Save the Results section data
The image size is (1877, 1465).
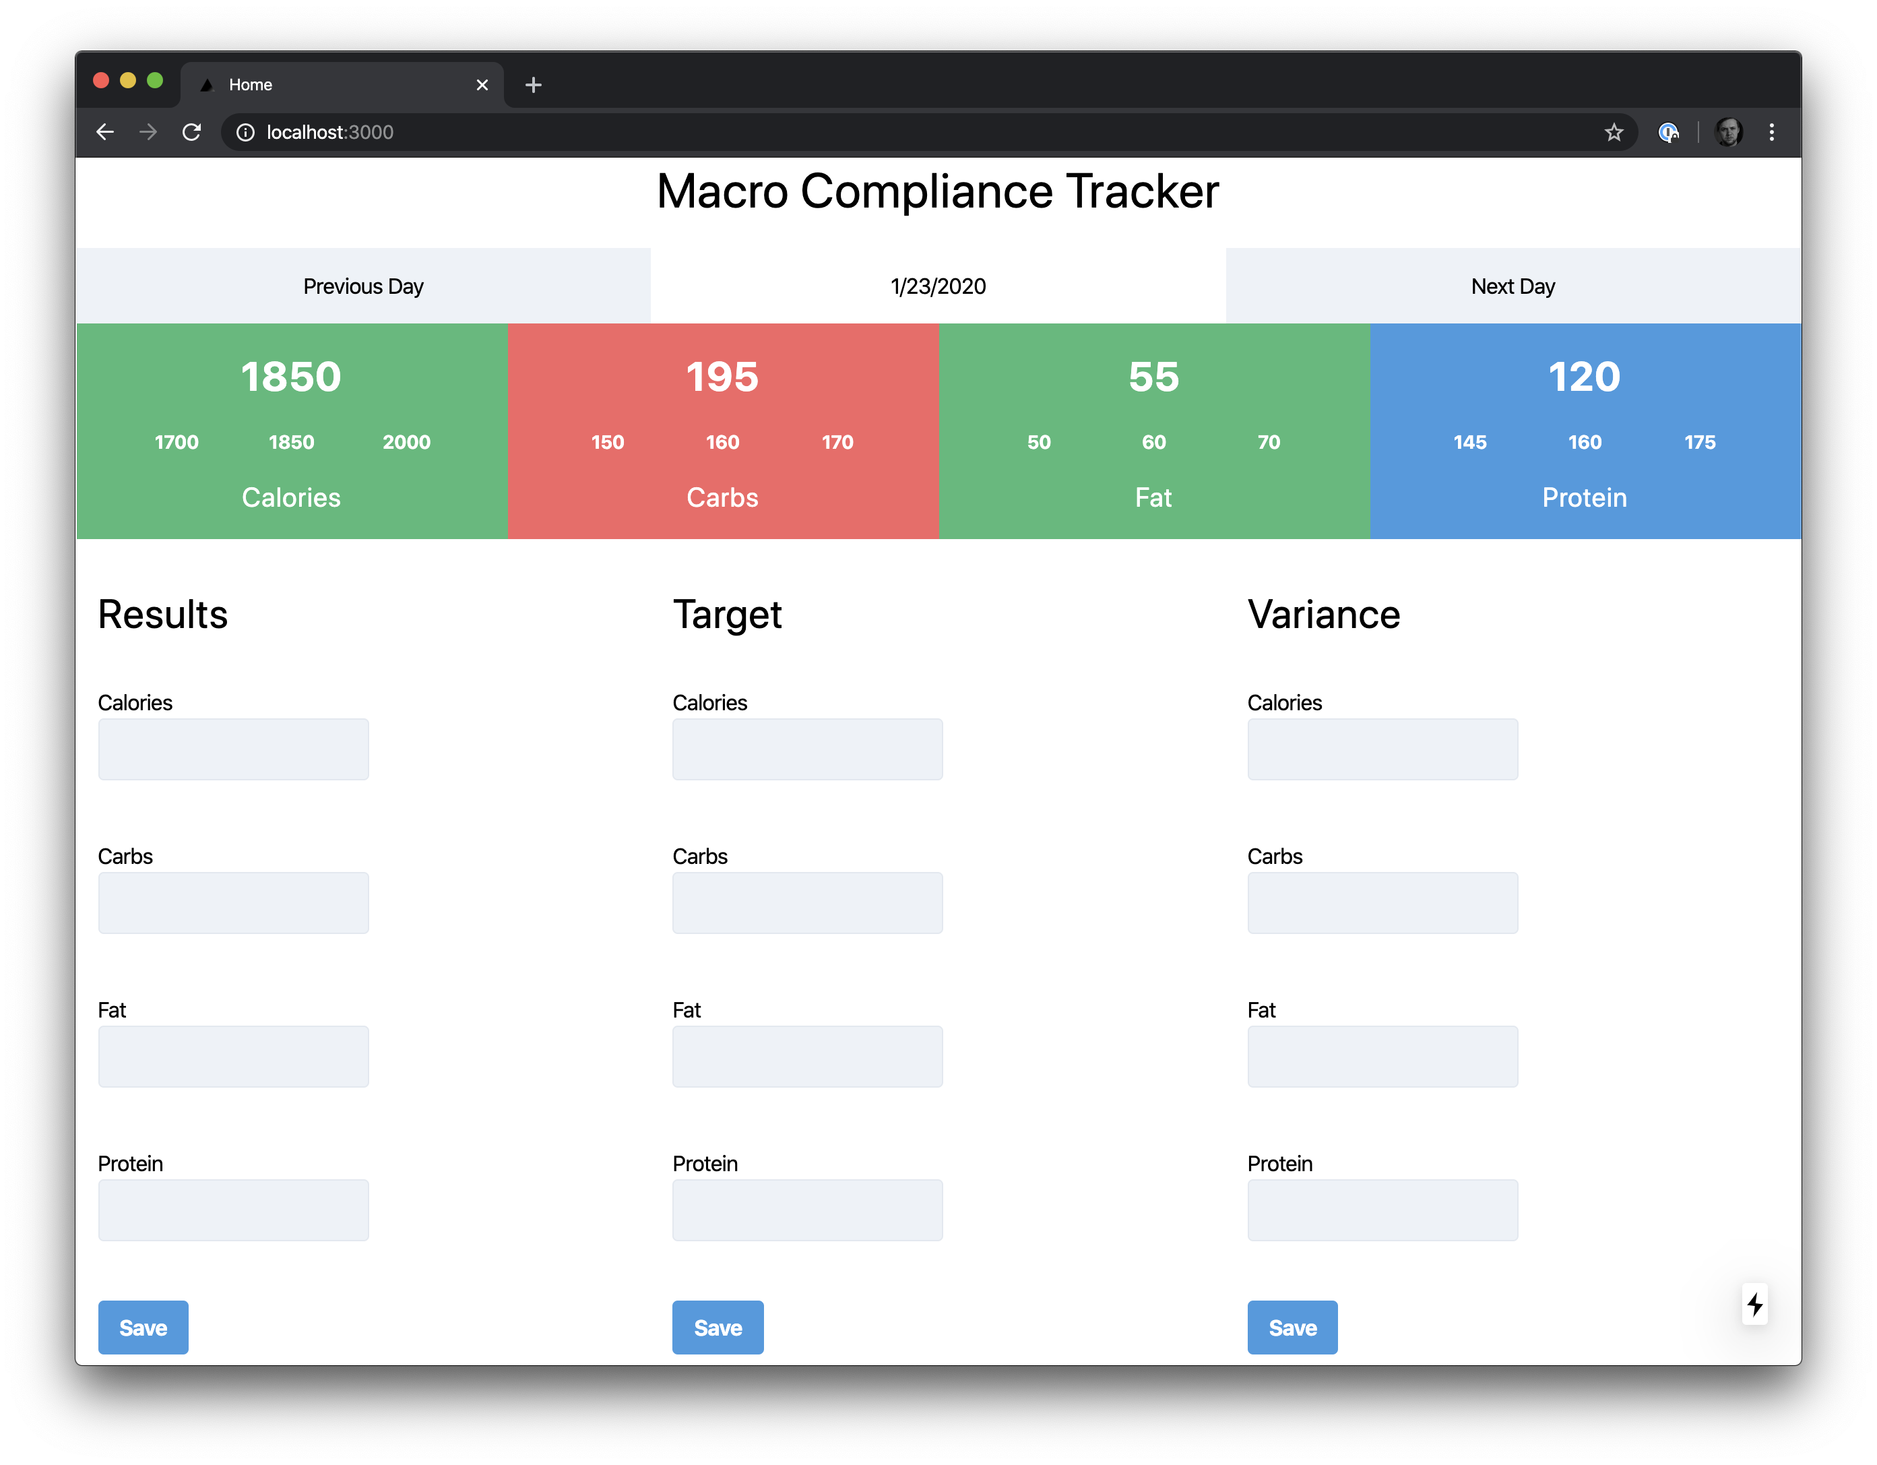click(x=141, y=1326)
